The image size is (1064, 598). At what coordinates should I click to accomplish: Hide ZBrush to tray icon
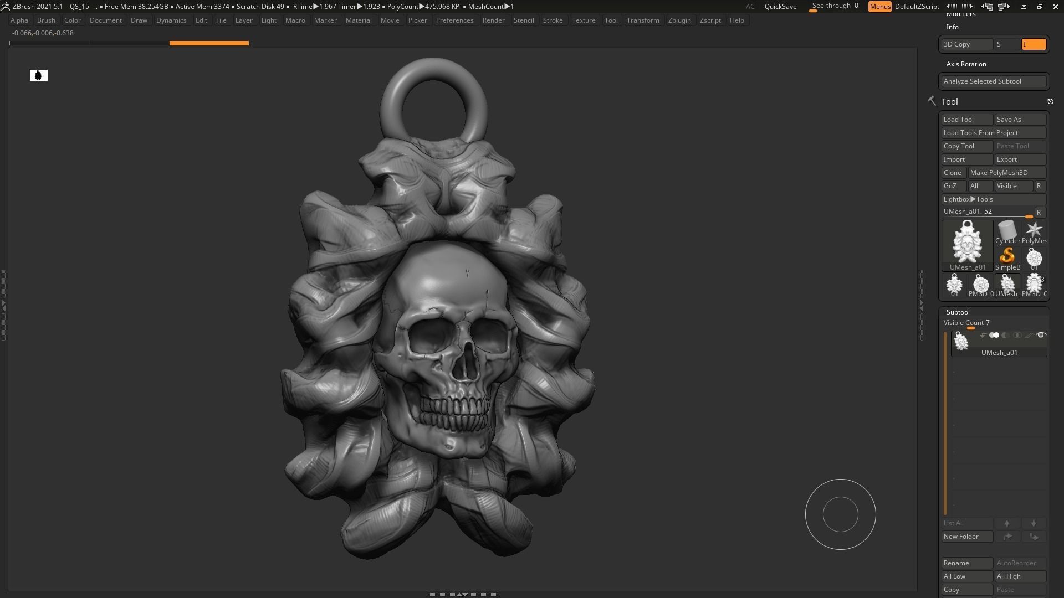(1024, 7)
